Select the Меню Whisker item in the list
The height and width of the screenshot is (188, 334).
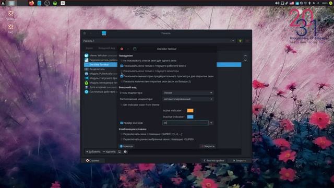[x=101, y=55]
